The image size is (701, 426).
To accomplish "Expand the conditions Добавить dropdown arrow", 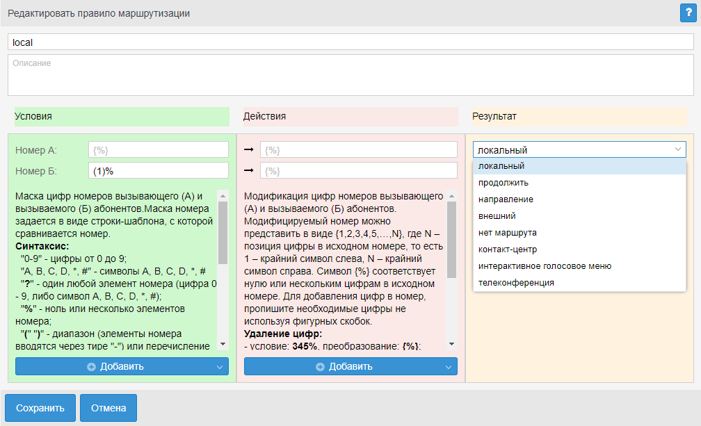I will point(220,367).
